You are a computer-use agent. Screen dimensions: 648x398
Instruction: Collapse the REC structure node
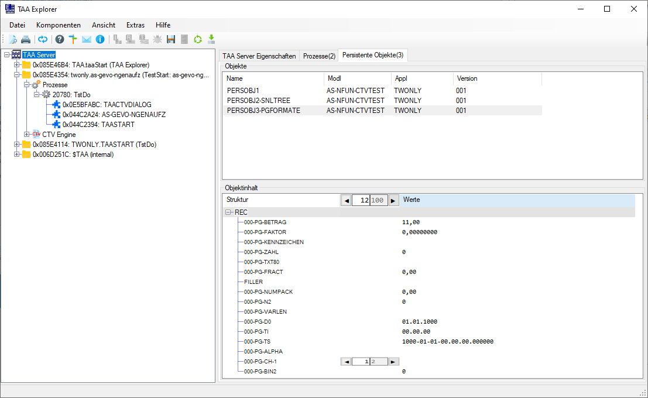[x=228, y=212]
